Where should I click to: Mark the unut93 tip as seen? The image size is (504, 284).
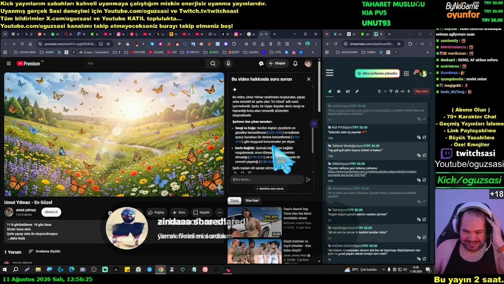pos(424,119)
